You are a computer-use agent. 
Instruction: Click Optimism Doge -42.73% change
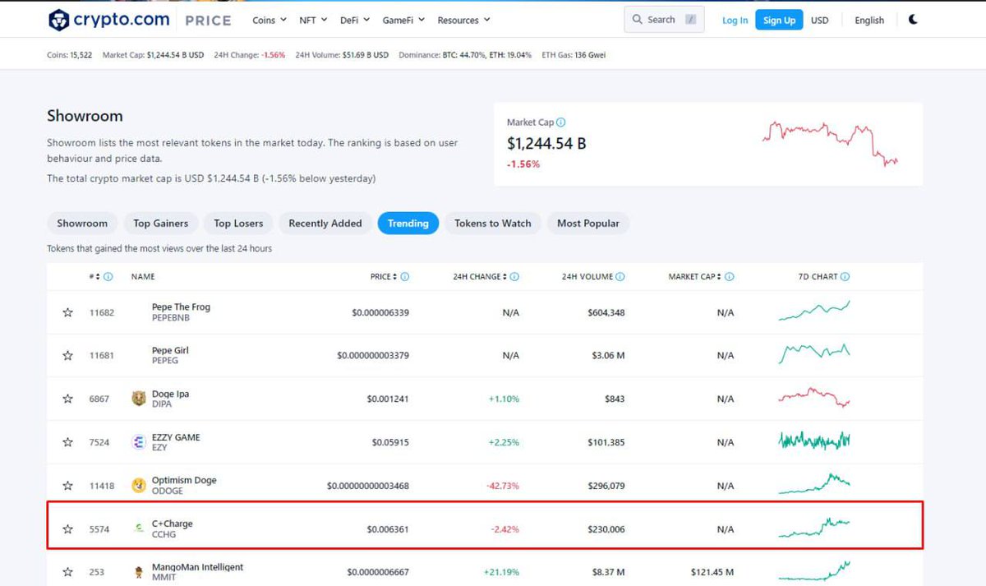(503, 486)
